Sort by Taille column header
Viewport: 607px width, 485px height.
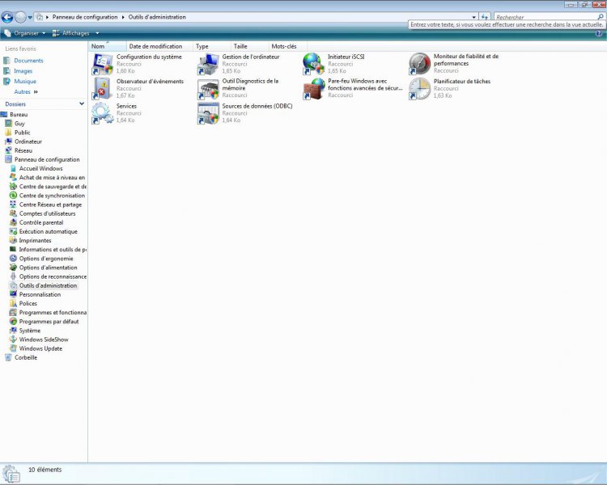tap(250, 46)
